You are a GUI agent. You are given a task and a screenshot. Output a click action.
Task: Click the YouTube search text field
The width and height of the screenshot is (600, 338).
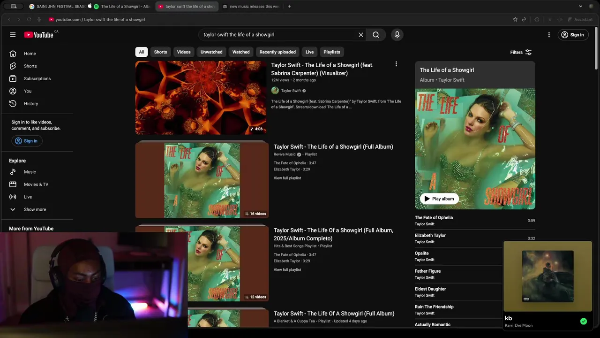click(277, 35)
